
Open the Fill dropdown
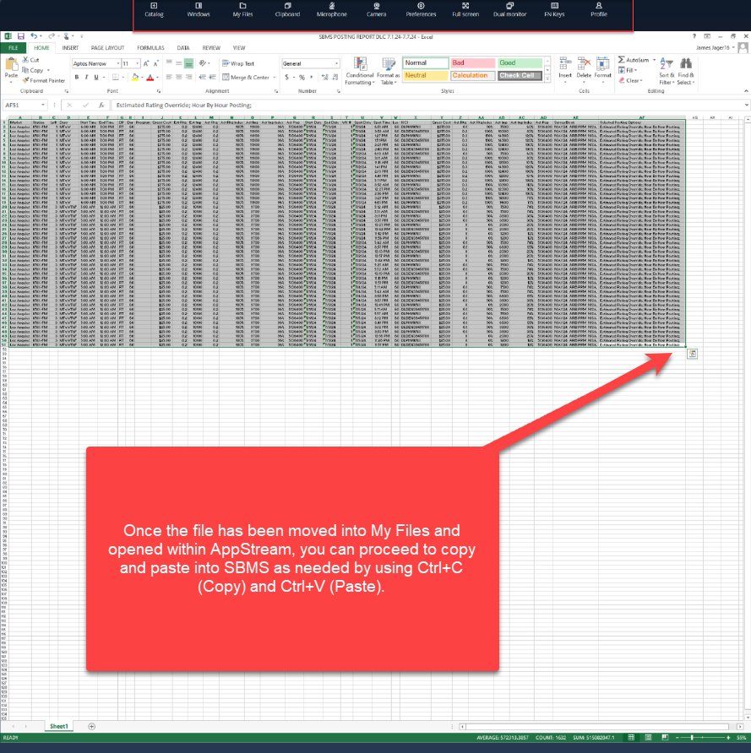(x=628, y=70)
